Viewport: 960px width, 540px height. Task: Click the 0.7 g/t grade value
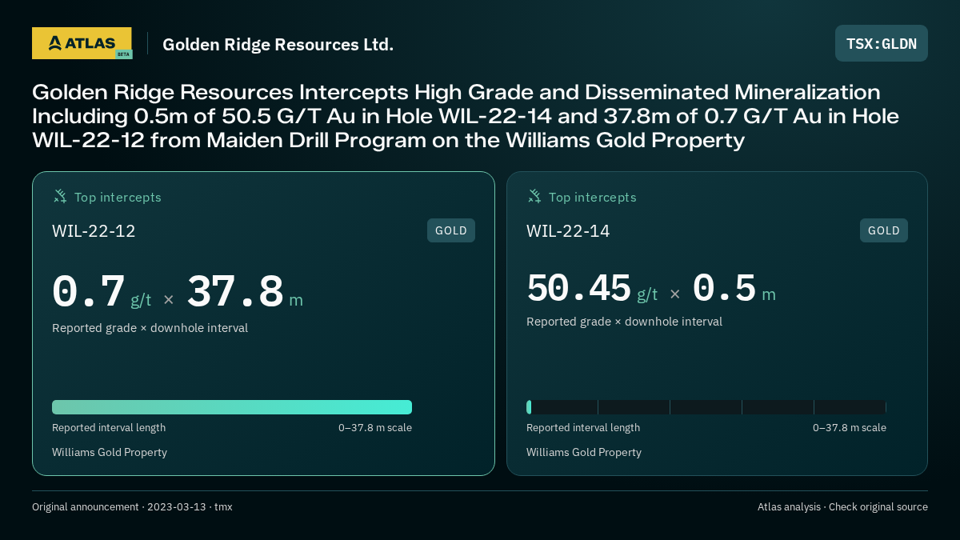pyautogui.click(x=102, y=293)
